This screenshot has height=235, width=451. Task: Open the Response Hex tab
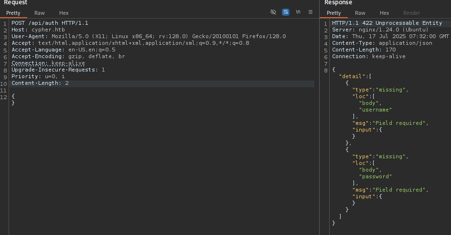coord(384,13)
